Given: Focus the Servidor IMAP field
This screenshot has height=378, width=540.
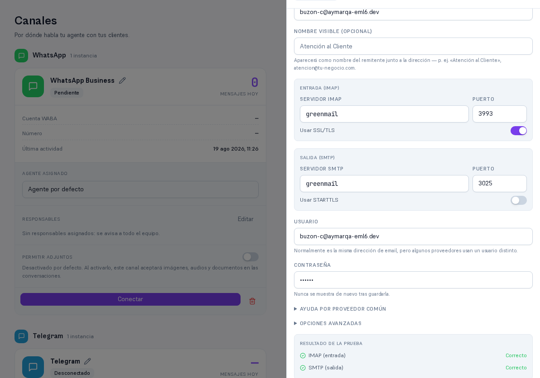Looking at the screenshot, I should click(384, 114).
